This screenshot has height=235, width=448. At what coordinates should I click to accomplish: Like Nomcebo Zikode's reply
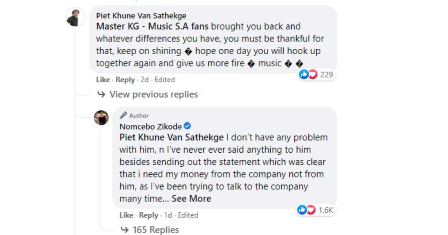click(x=126, y=215)
